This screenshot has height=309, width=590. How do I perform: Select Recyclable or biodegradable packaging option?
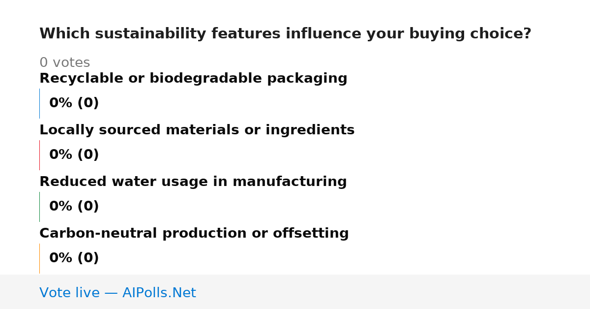point(193,79)
